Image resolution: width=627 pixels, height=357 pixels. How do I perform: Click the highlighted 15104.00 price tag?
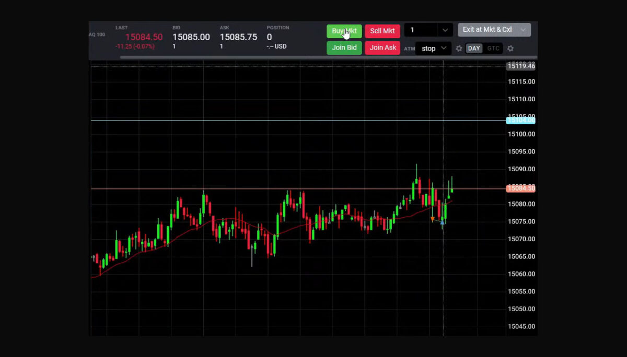point(520,120)
